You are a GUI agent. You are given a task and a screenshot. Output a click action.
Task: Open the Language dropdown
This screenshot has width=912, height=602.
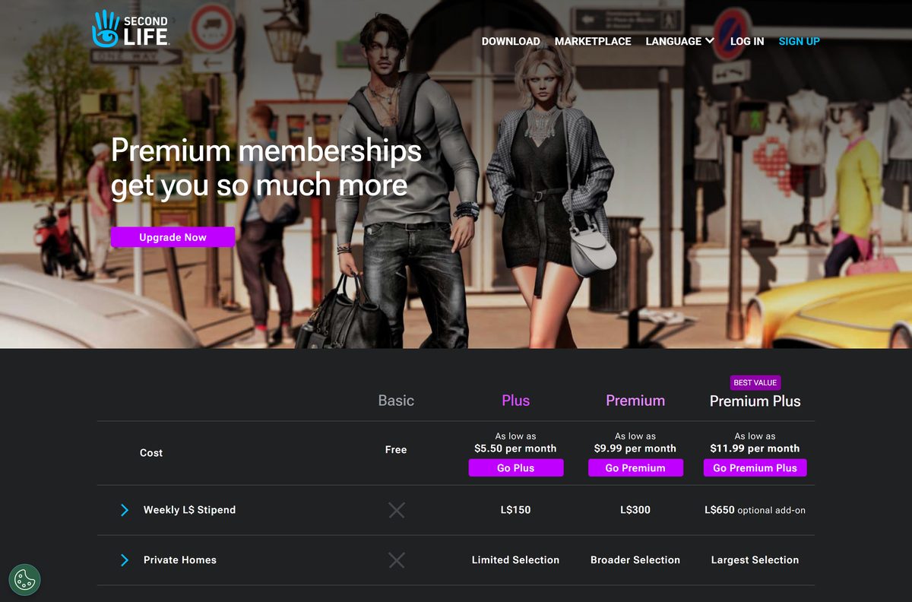coord(679,41)
